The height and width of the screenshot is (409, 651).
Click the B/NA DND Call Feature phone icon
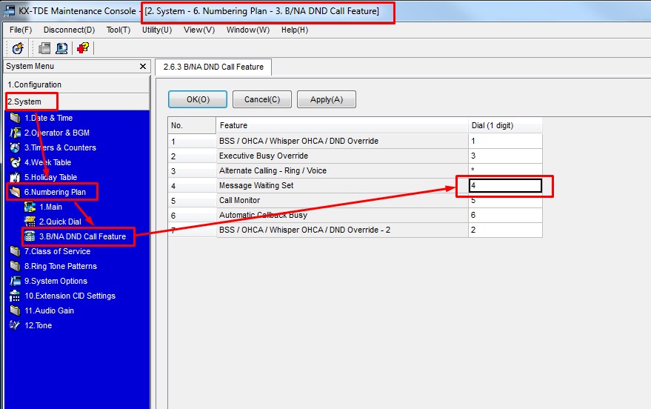[30, 236]
